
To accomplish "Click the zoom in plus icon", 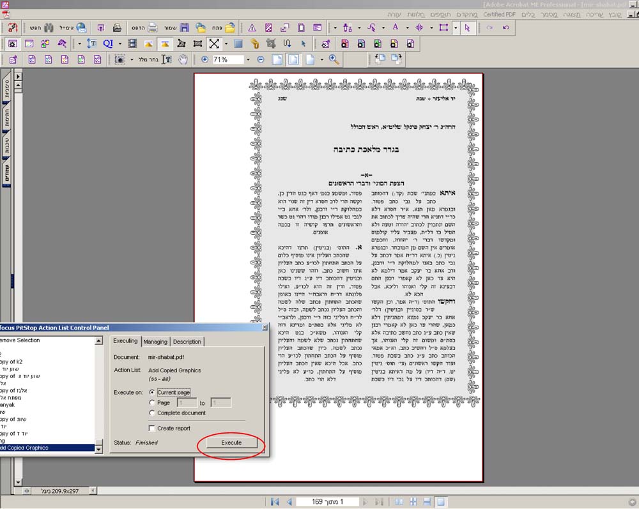I will click(204, 59).
